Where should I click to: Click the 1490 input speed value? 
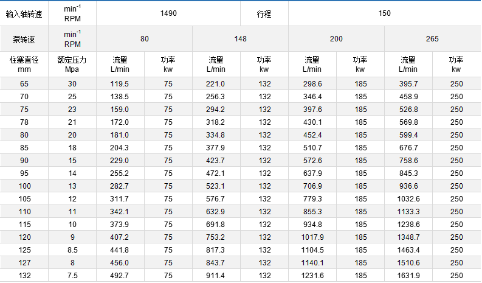pos(168,13)
